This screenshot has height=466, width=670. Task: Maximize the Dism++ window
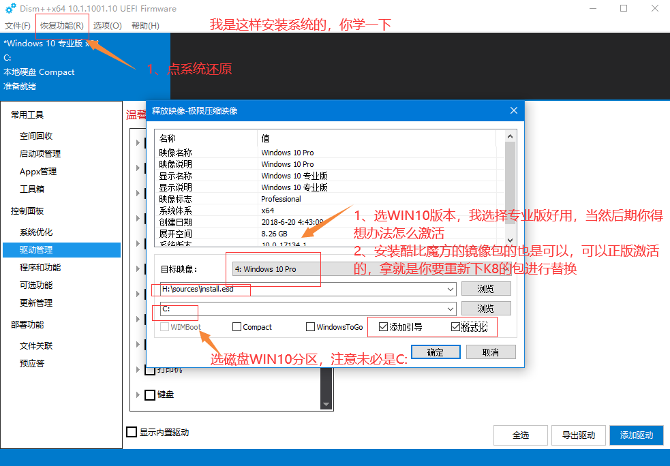pyautogui.click(x=624, y=9)
